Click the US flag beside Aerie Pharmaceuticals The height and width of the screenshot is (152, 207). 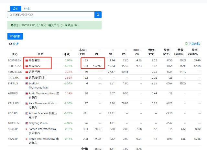pyautogui.click(x=27, y=93)
